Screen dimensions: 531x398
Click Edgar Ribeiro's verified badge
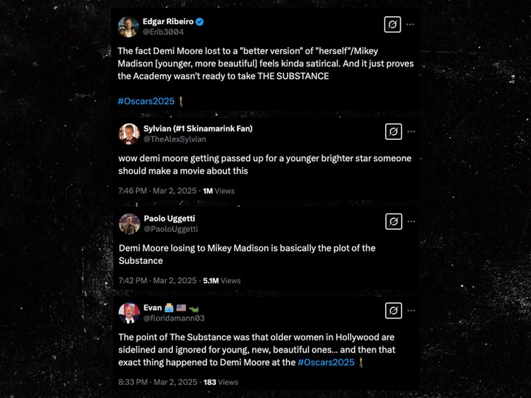200,22
